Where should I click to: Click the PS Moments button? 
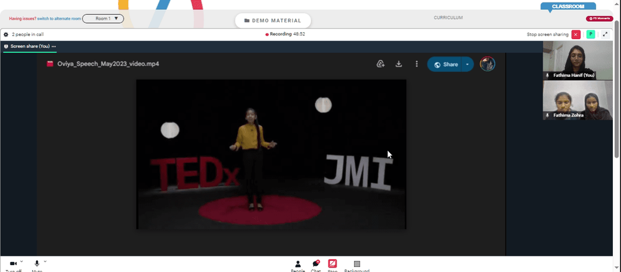click(600, 19)
